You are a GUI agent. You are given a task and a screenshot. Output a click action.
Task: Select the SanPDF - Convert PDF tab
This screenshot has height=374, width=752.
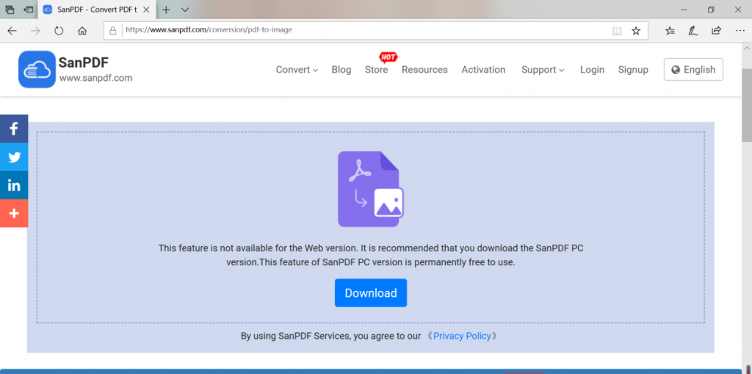point(96,10)
